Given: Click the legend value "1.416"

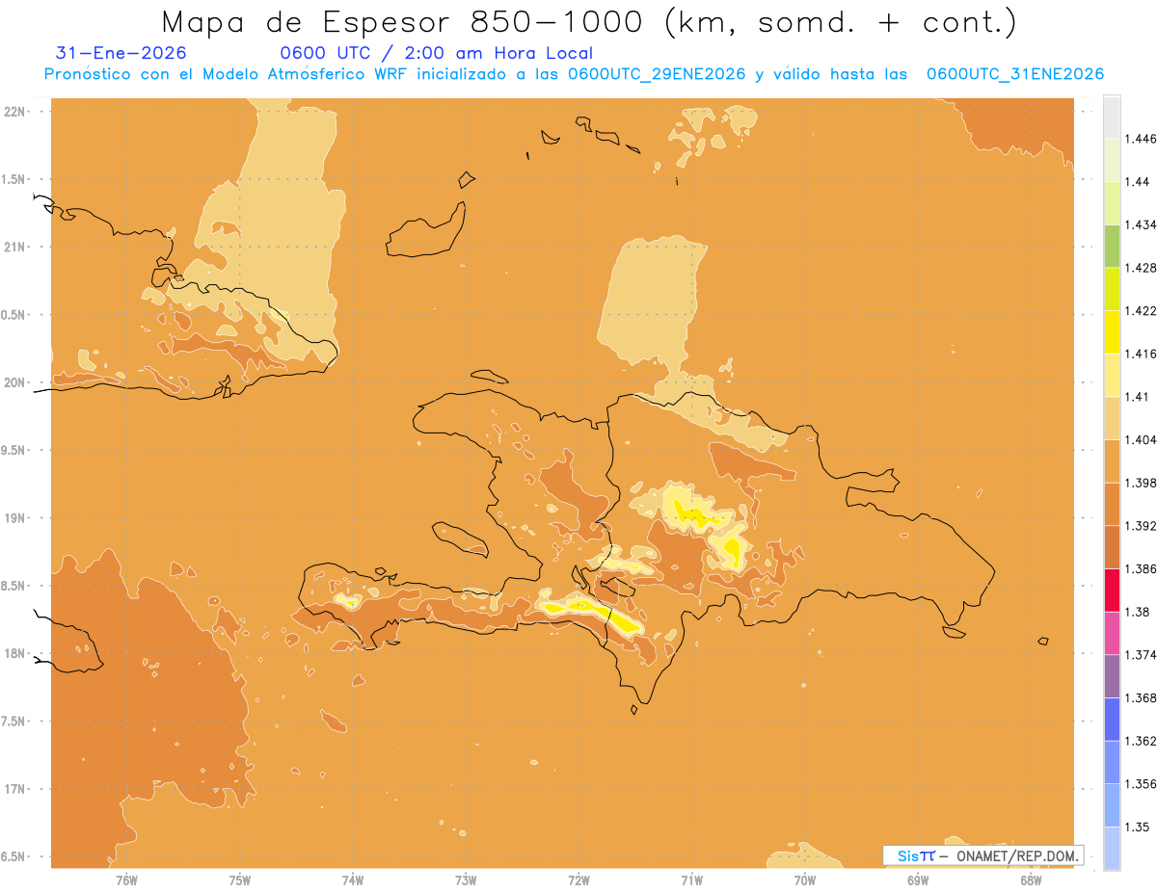Looking at the screenshot, I should coord(1140,354).
